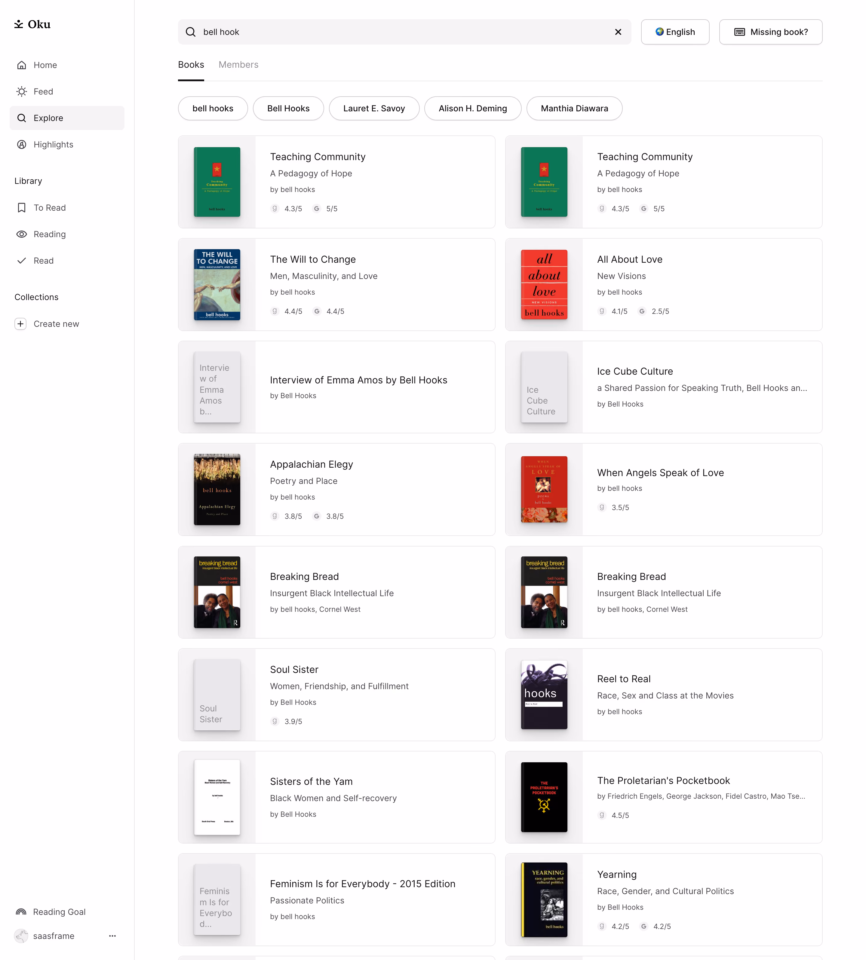Click the To Read bookmark icon
Image resolution: width=866 pixels, height=960 pixels.
(21, 208)
